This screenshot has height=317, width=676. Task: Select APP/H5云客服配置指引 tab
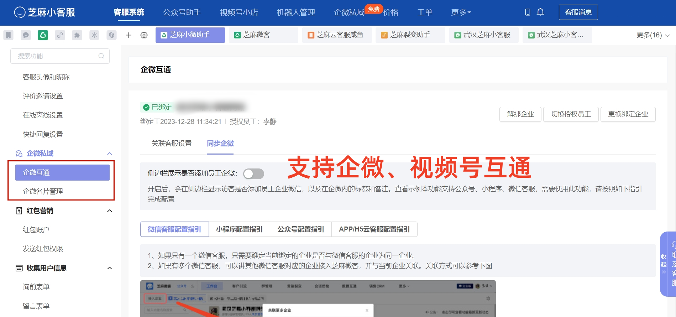tap(374, 229)
